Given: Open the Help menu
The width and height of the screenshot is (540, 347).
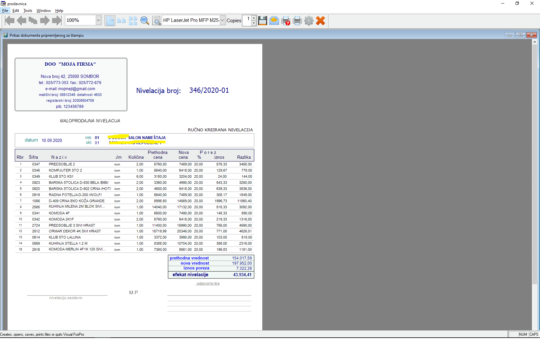Looking at the screenshot, I should (x=59, y=11).
